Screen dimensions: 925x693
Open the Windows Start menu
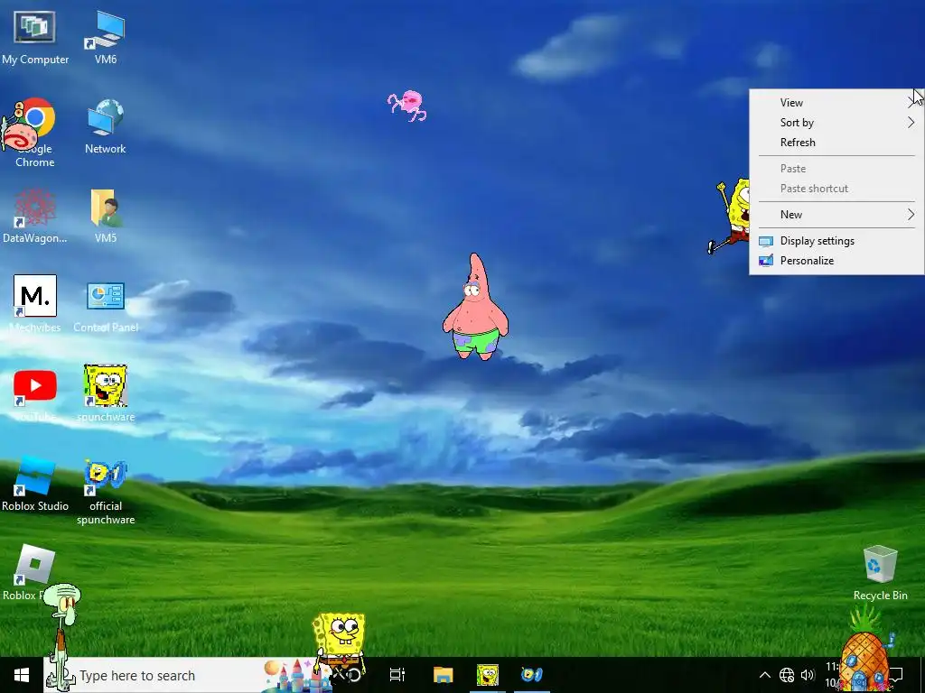[22, 675]
